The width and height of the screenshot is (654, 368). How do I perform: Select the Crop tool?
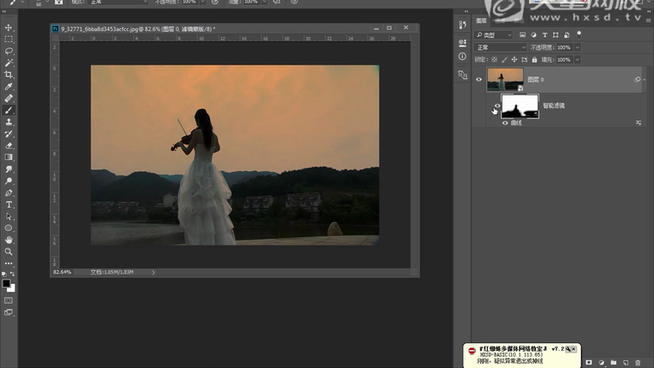(9, 75)
